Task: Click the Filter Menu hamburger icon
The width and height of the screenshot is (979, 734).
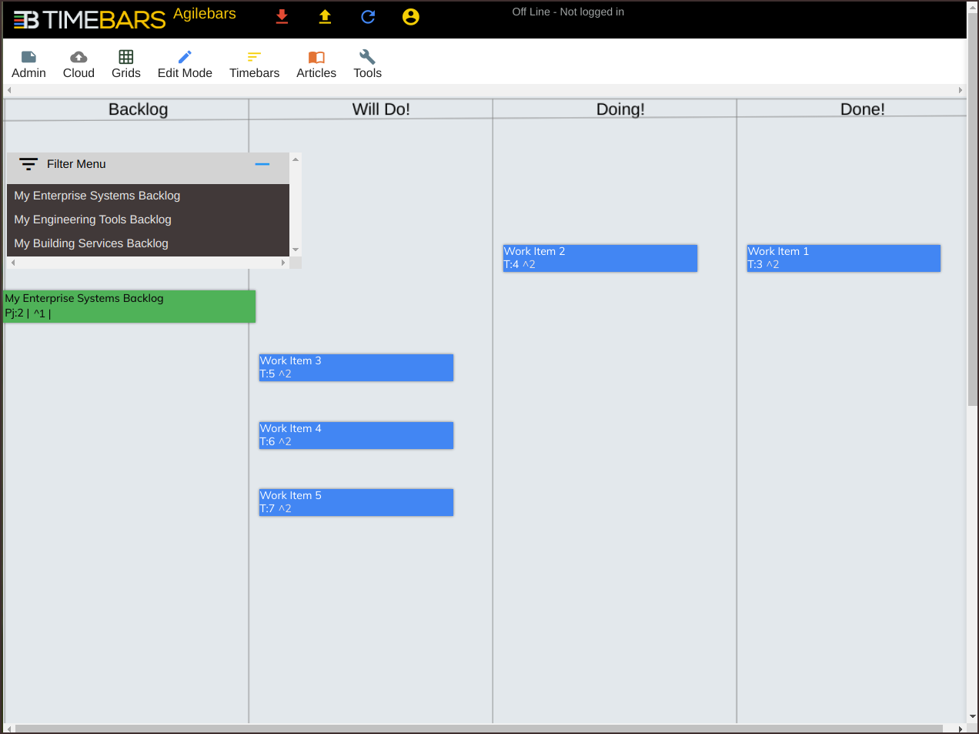Action: coord(28,164)
